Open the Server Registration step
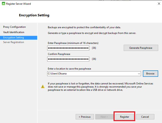162x123 pixels. coord(14,42)
